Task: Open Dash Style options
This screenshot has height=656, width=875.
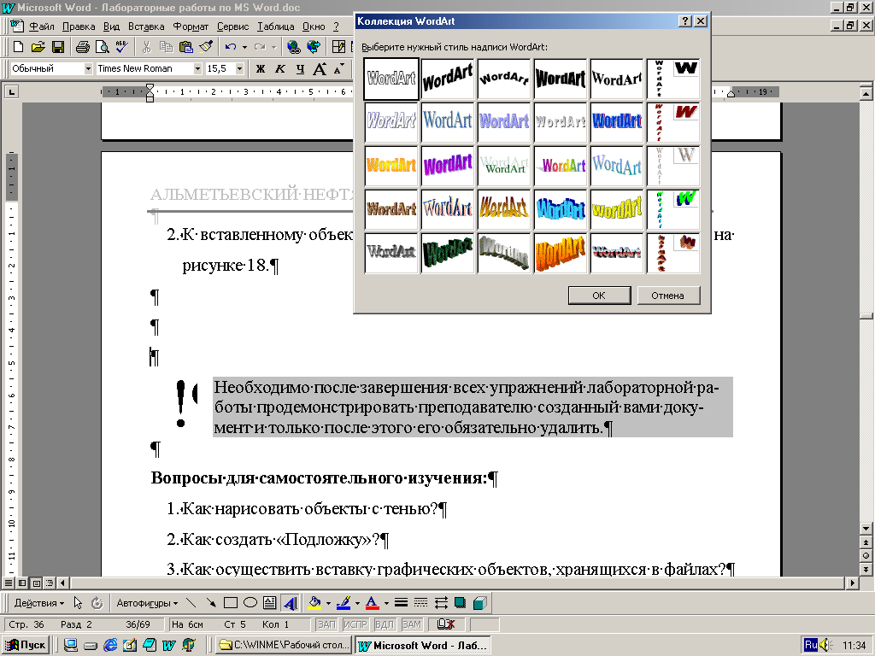Action: pos(420,603)
